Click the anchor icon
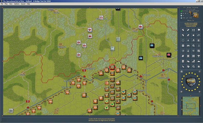 click(x=188, y=51)
